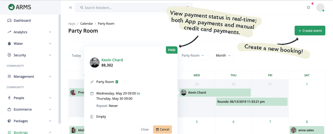This screenshot has width=333, height=134.
Task: Collapse the Bookings menu chevron
Action: tap(50, 132)
